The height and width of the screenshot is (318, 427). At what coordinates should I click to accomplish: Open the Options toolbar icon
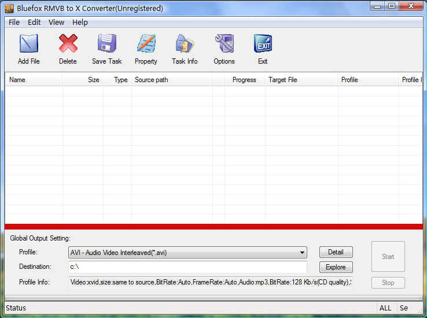tap(224, 44)
